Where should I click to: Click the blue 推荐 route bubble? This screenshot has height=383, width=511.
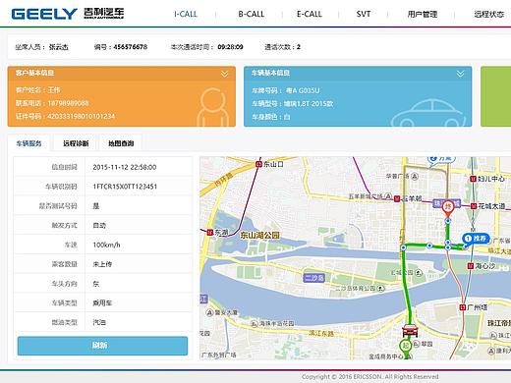pyautogui.click(x=476, y=239)
